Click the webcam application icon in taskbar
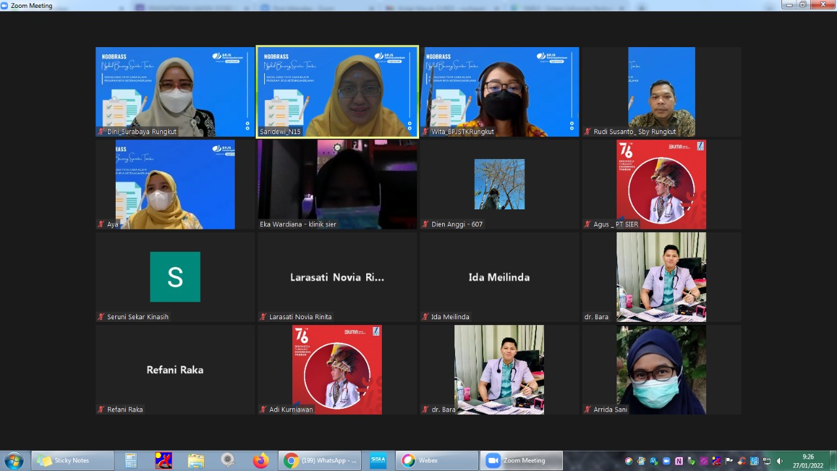This screenshot has height=471, width=837. pyautogui.click(x=228, y=461)
